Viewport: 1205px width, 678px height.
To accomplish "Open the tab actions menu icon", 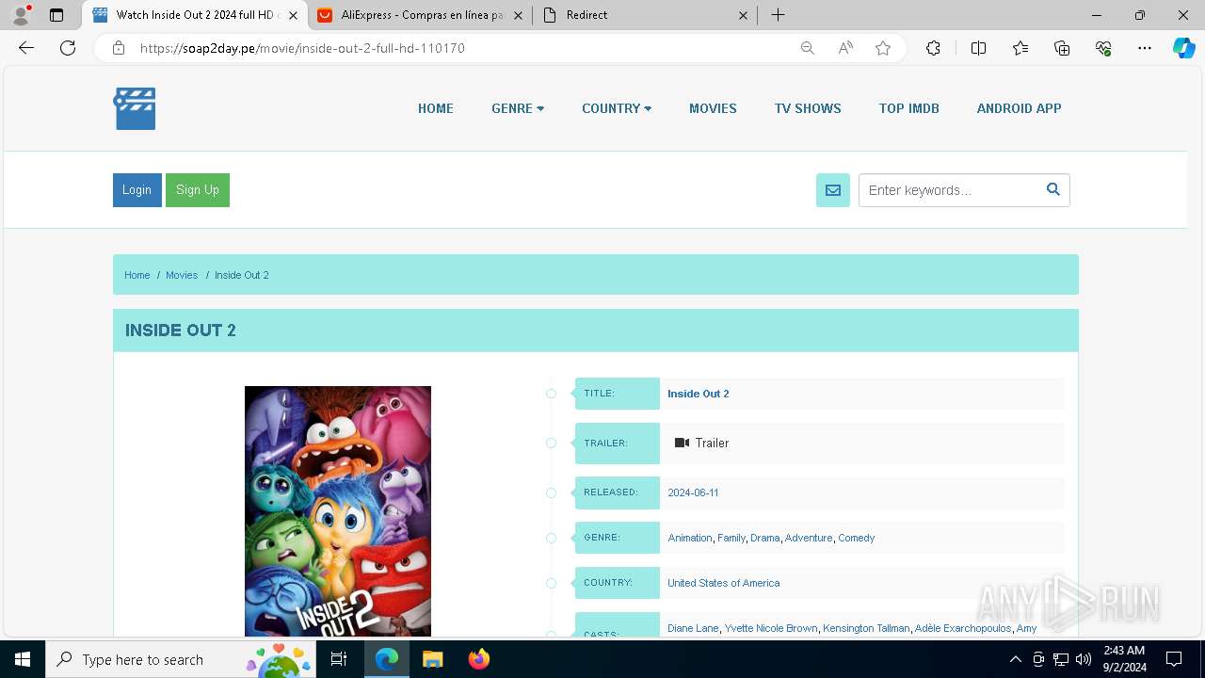I will pyautogui.click(x=56, y=15).
